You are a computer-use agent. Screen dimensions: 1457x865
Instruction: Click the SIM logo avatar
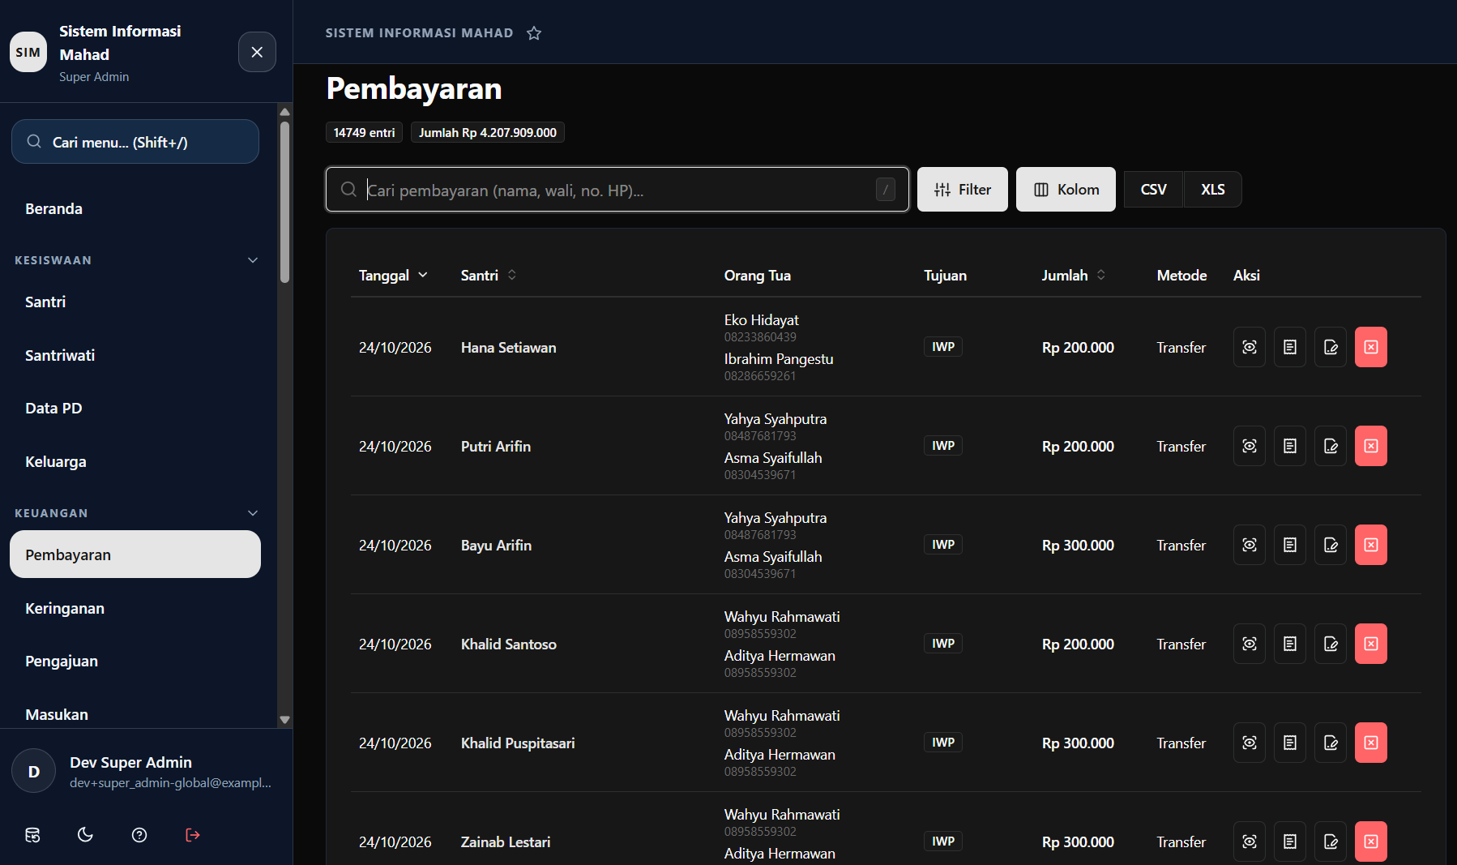coord(28,52)
